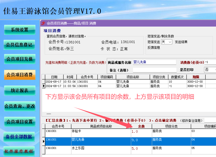Click the 数量或次 column header

pos(177,77)
